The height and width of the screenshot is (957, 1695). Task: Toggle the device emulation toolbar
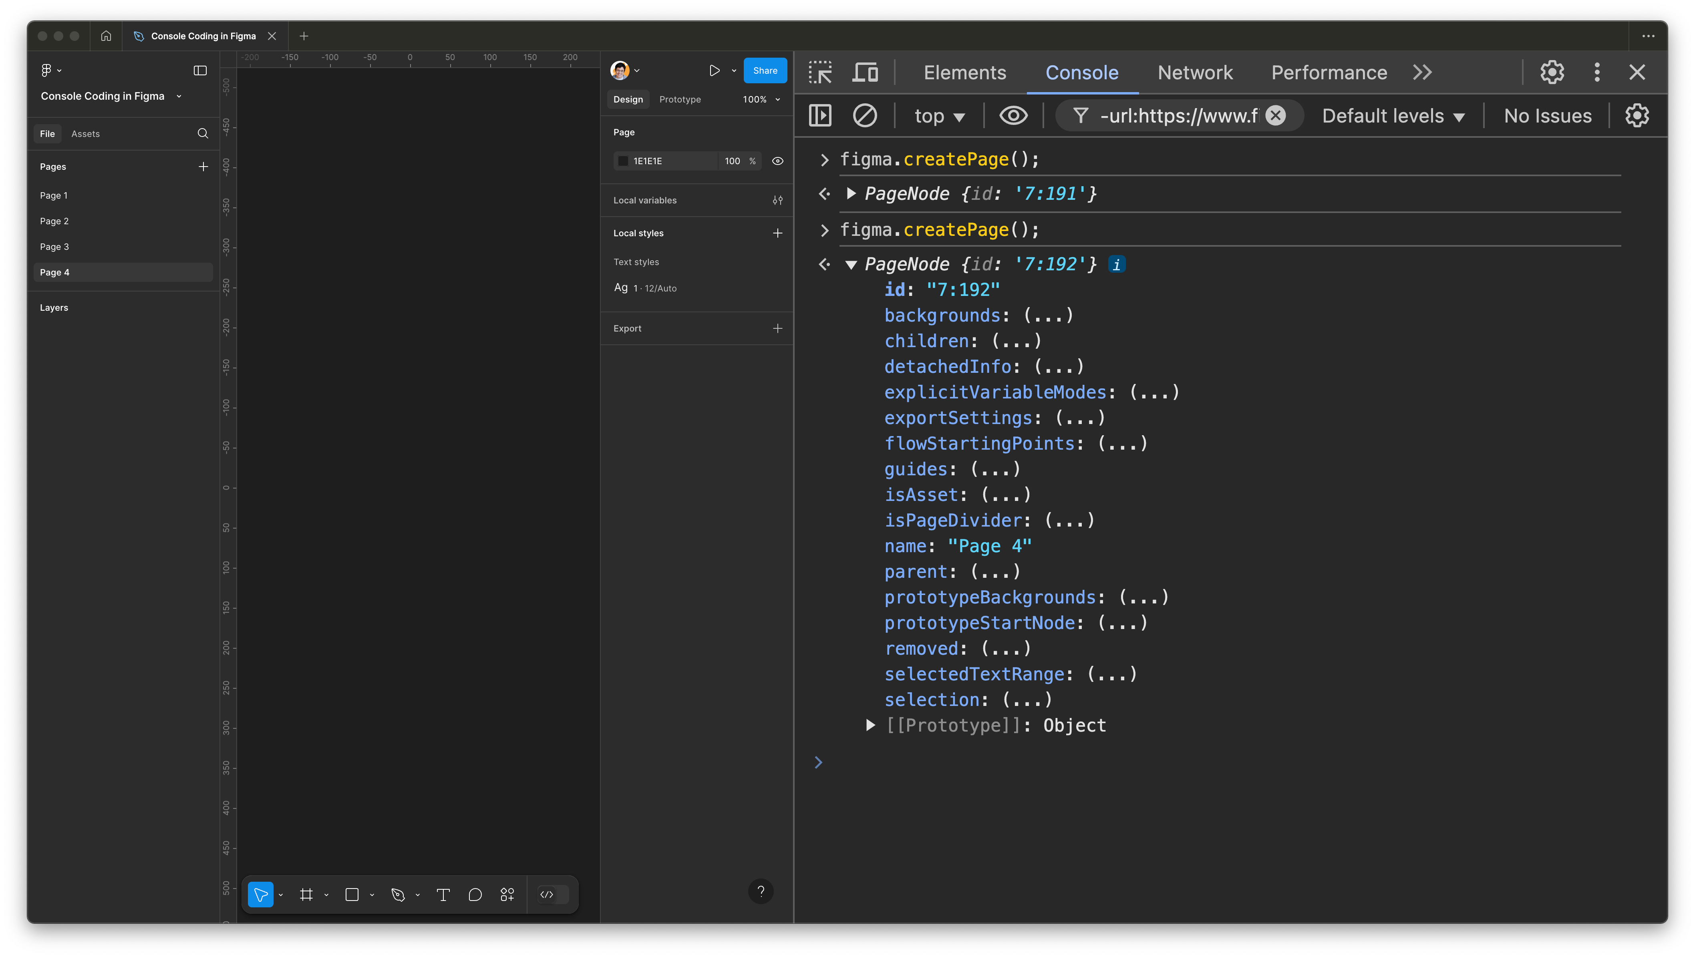(865, 72)
